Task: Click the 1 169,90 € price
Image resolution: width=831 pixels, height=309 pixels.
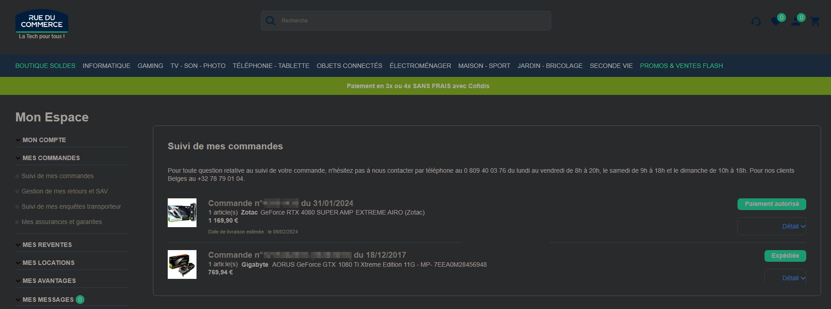Action: pyautogui.click(x=223, y=220)
